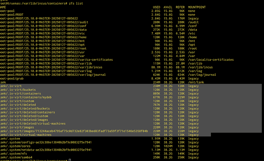
Task: Click the tank/.system/netdata-ae32c386... dataset name
Action: tap(46, 150)
